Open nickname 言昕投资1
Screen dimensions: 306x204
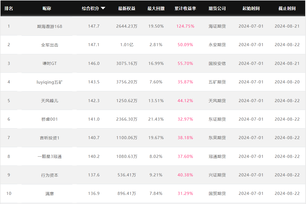[50, 138]
